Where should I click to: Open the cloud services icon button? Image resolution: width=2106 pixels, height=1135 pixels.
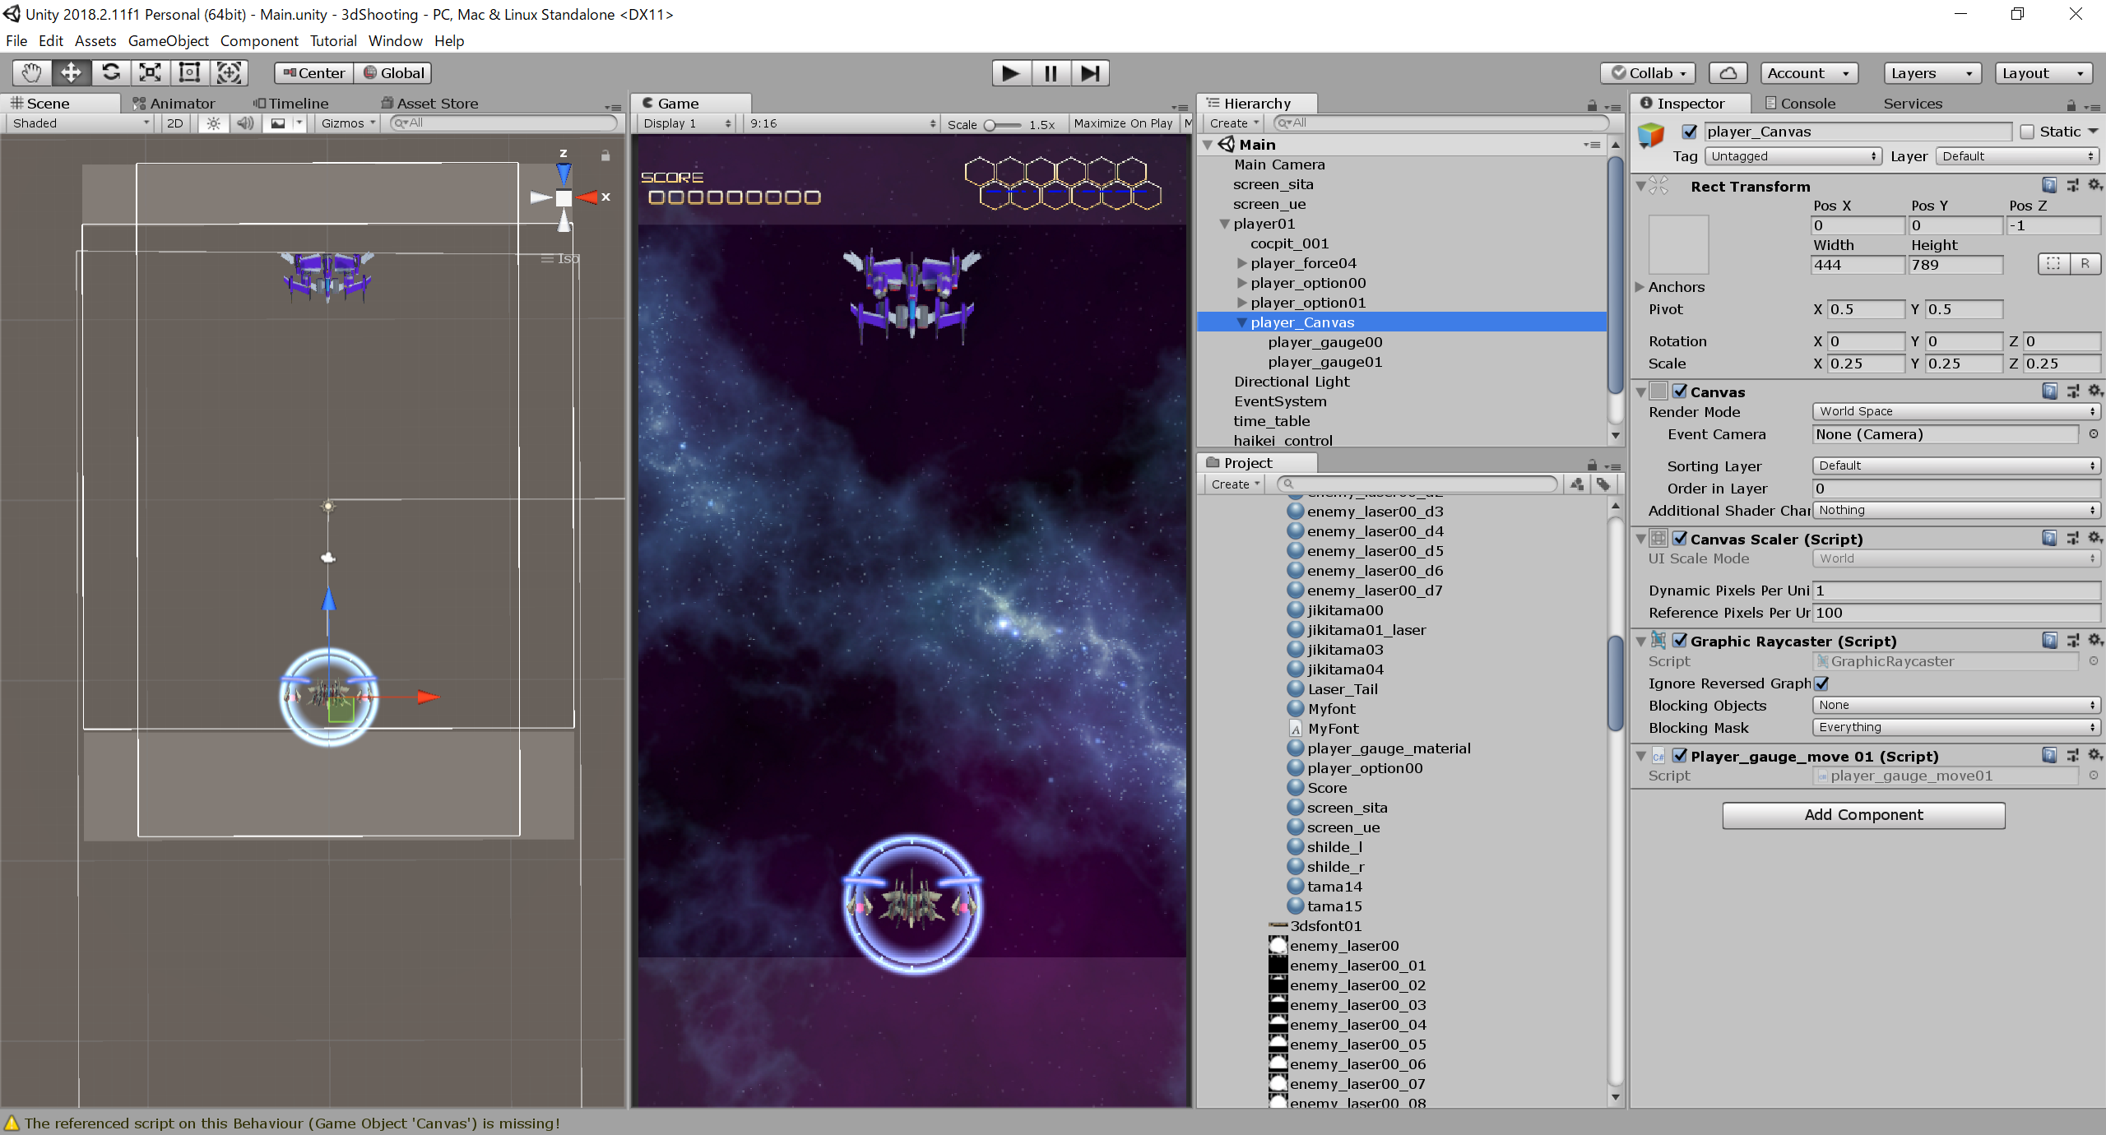point(1728,73)
